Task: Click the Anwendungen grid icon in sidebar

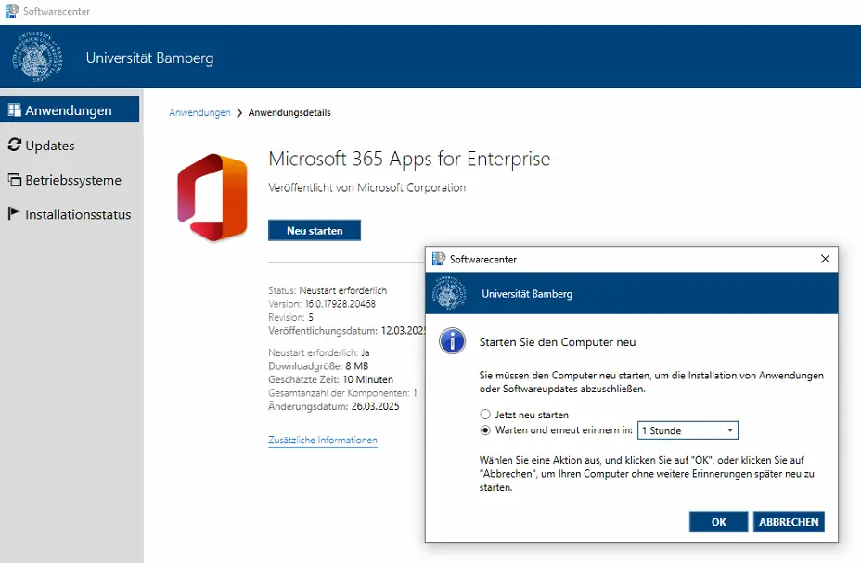Action: click(14, 109)
